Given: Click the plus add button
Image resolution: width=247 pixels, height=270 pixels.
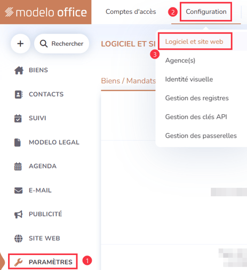Looking at the screenshot, I should (20, 44).
